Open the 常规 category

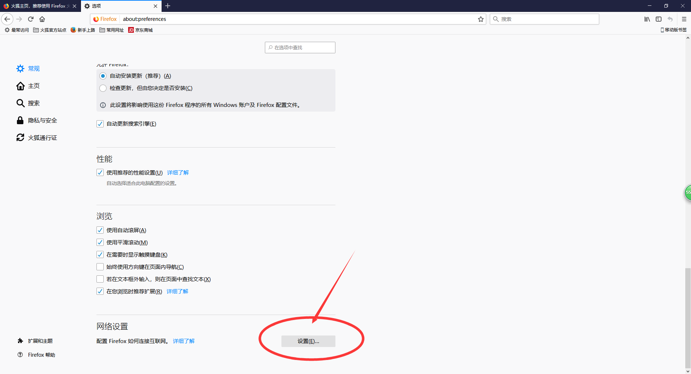click(x=28, y=68)
